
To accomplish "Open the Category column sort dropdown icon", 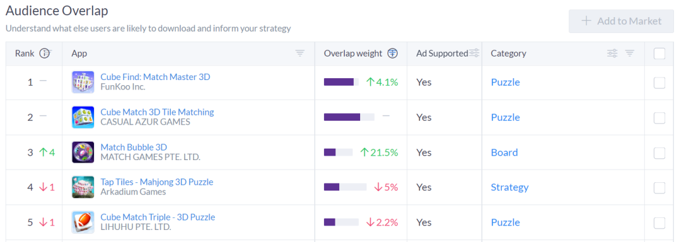I will [629, 53].
